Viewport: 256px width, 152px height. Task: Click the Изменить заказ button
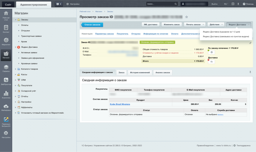[x=172, y=24]
